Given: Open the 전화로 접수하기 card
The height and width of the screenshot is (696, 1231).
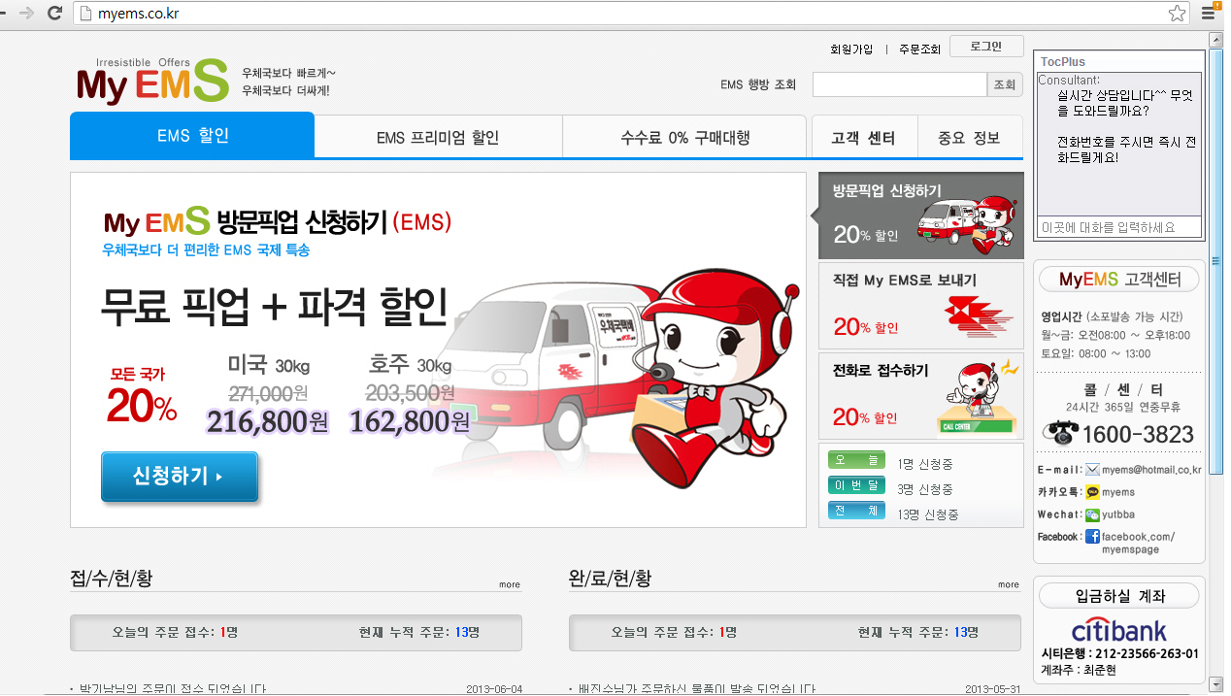Looking at the screenshot, I should pos(920,396).
